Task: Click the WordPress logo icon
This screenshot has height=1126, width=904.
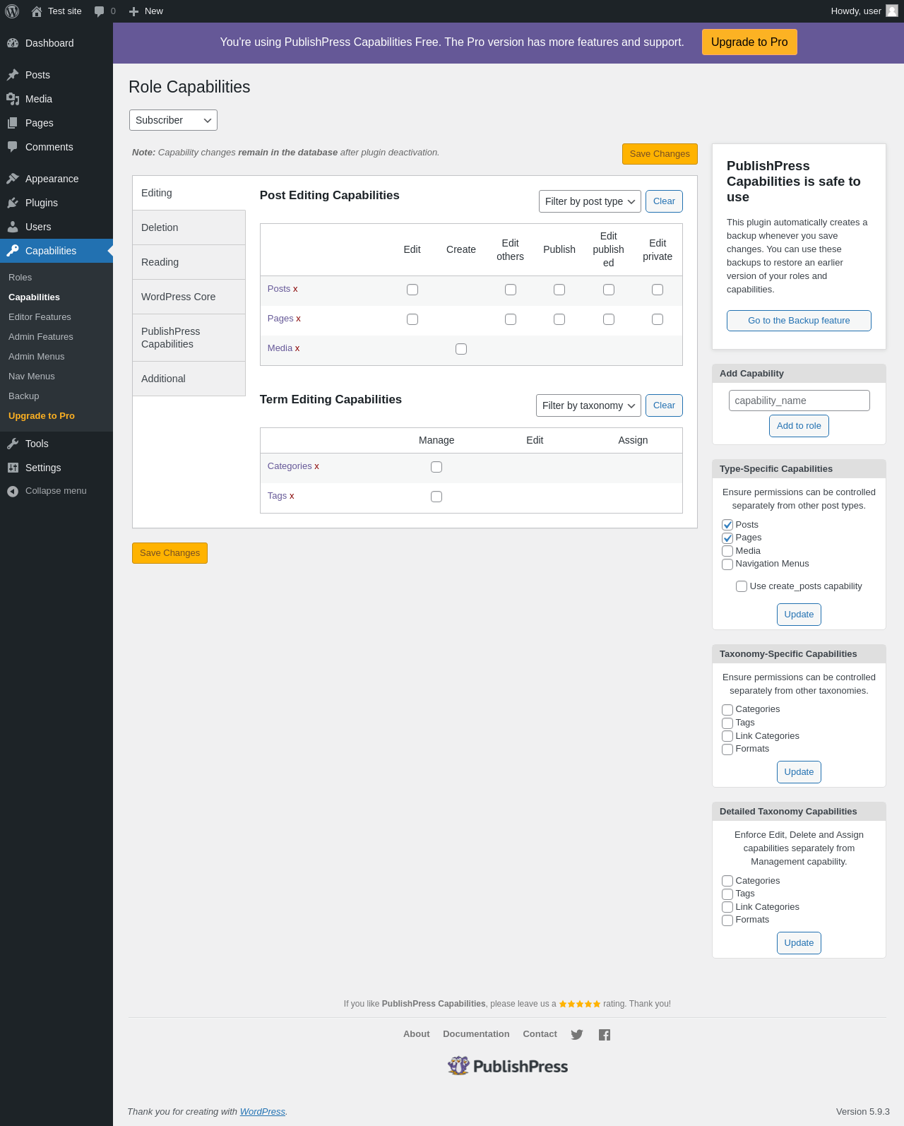Action: 12,11
